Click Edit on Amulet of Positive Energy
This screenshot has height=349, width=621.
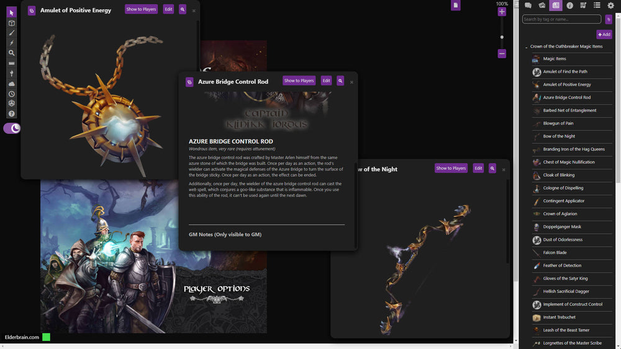[168, 9]
